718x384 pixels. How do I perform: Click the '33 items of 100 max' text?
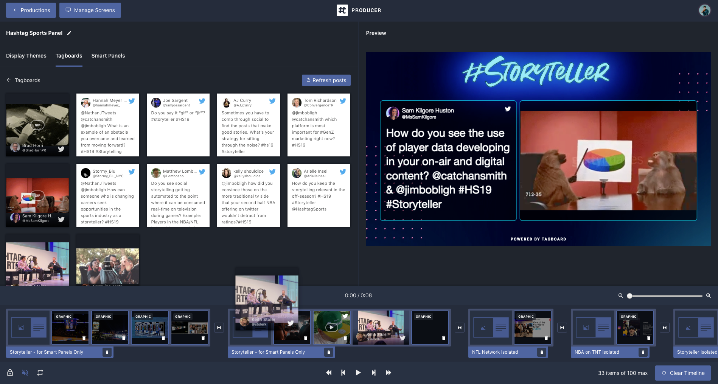pos(623,373)
